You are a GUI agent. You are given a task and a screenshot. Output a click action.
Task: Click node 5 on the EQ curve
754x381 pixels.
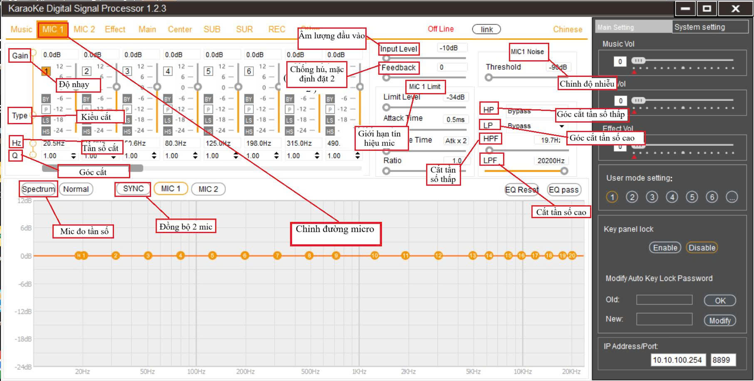(212, 256)
